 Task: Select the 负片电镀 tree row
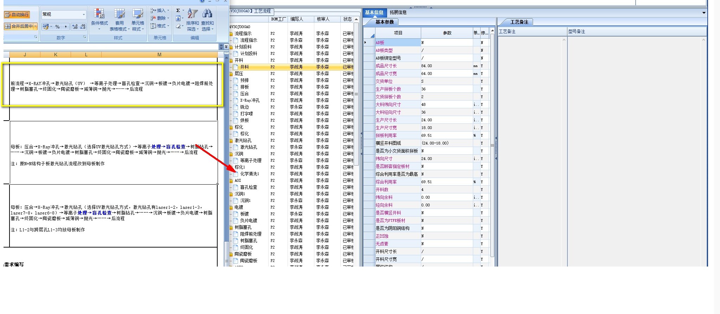tap(291, 220)
